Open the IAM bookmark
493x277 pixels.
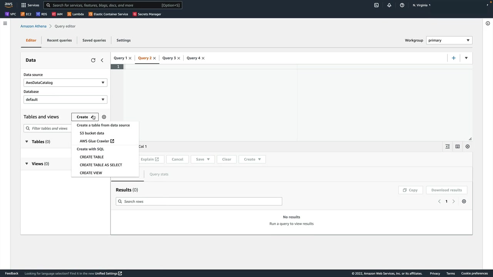[x=57, y=14]
